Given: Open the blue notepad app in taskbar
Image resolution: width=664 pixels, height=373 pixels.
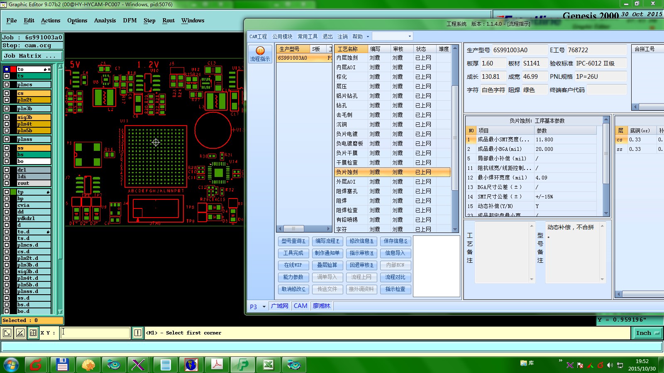Looking at the screenshot, I should (x=165, y=365).
